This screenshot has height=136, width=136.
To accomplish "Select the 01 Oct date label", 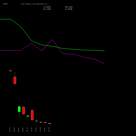I will click(18, 129).
